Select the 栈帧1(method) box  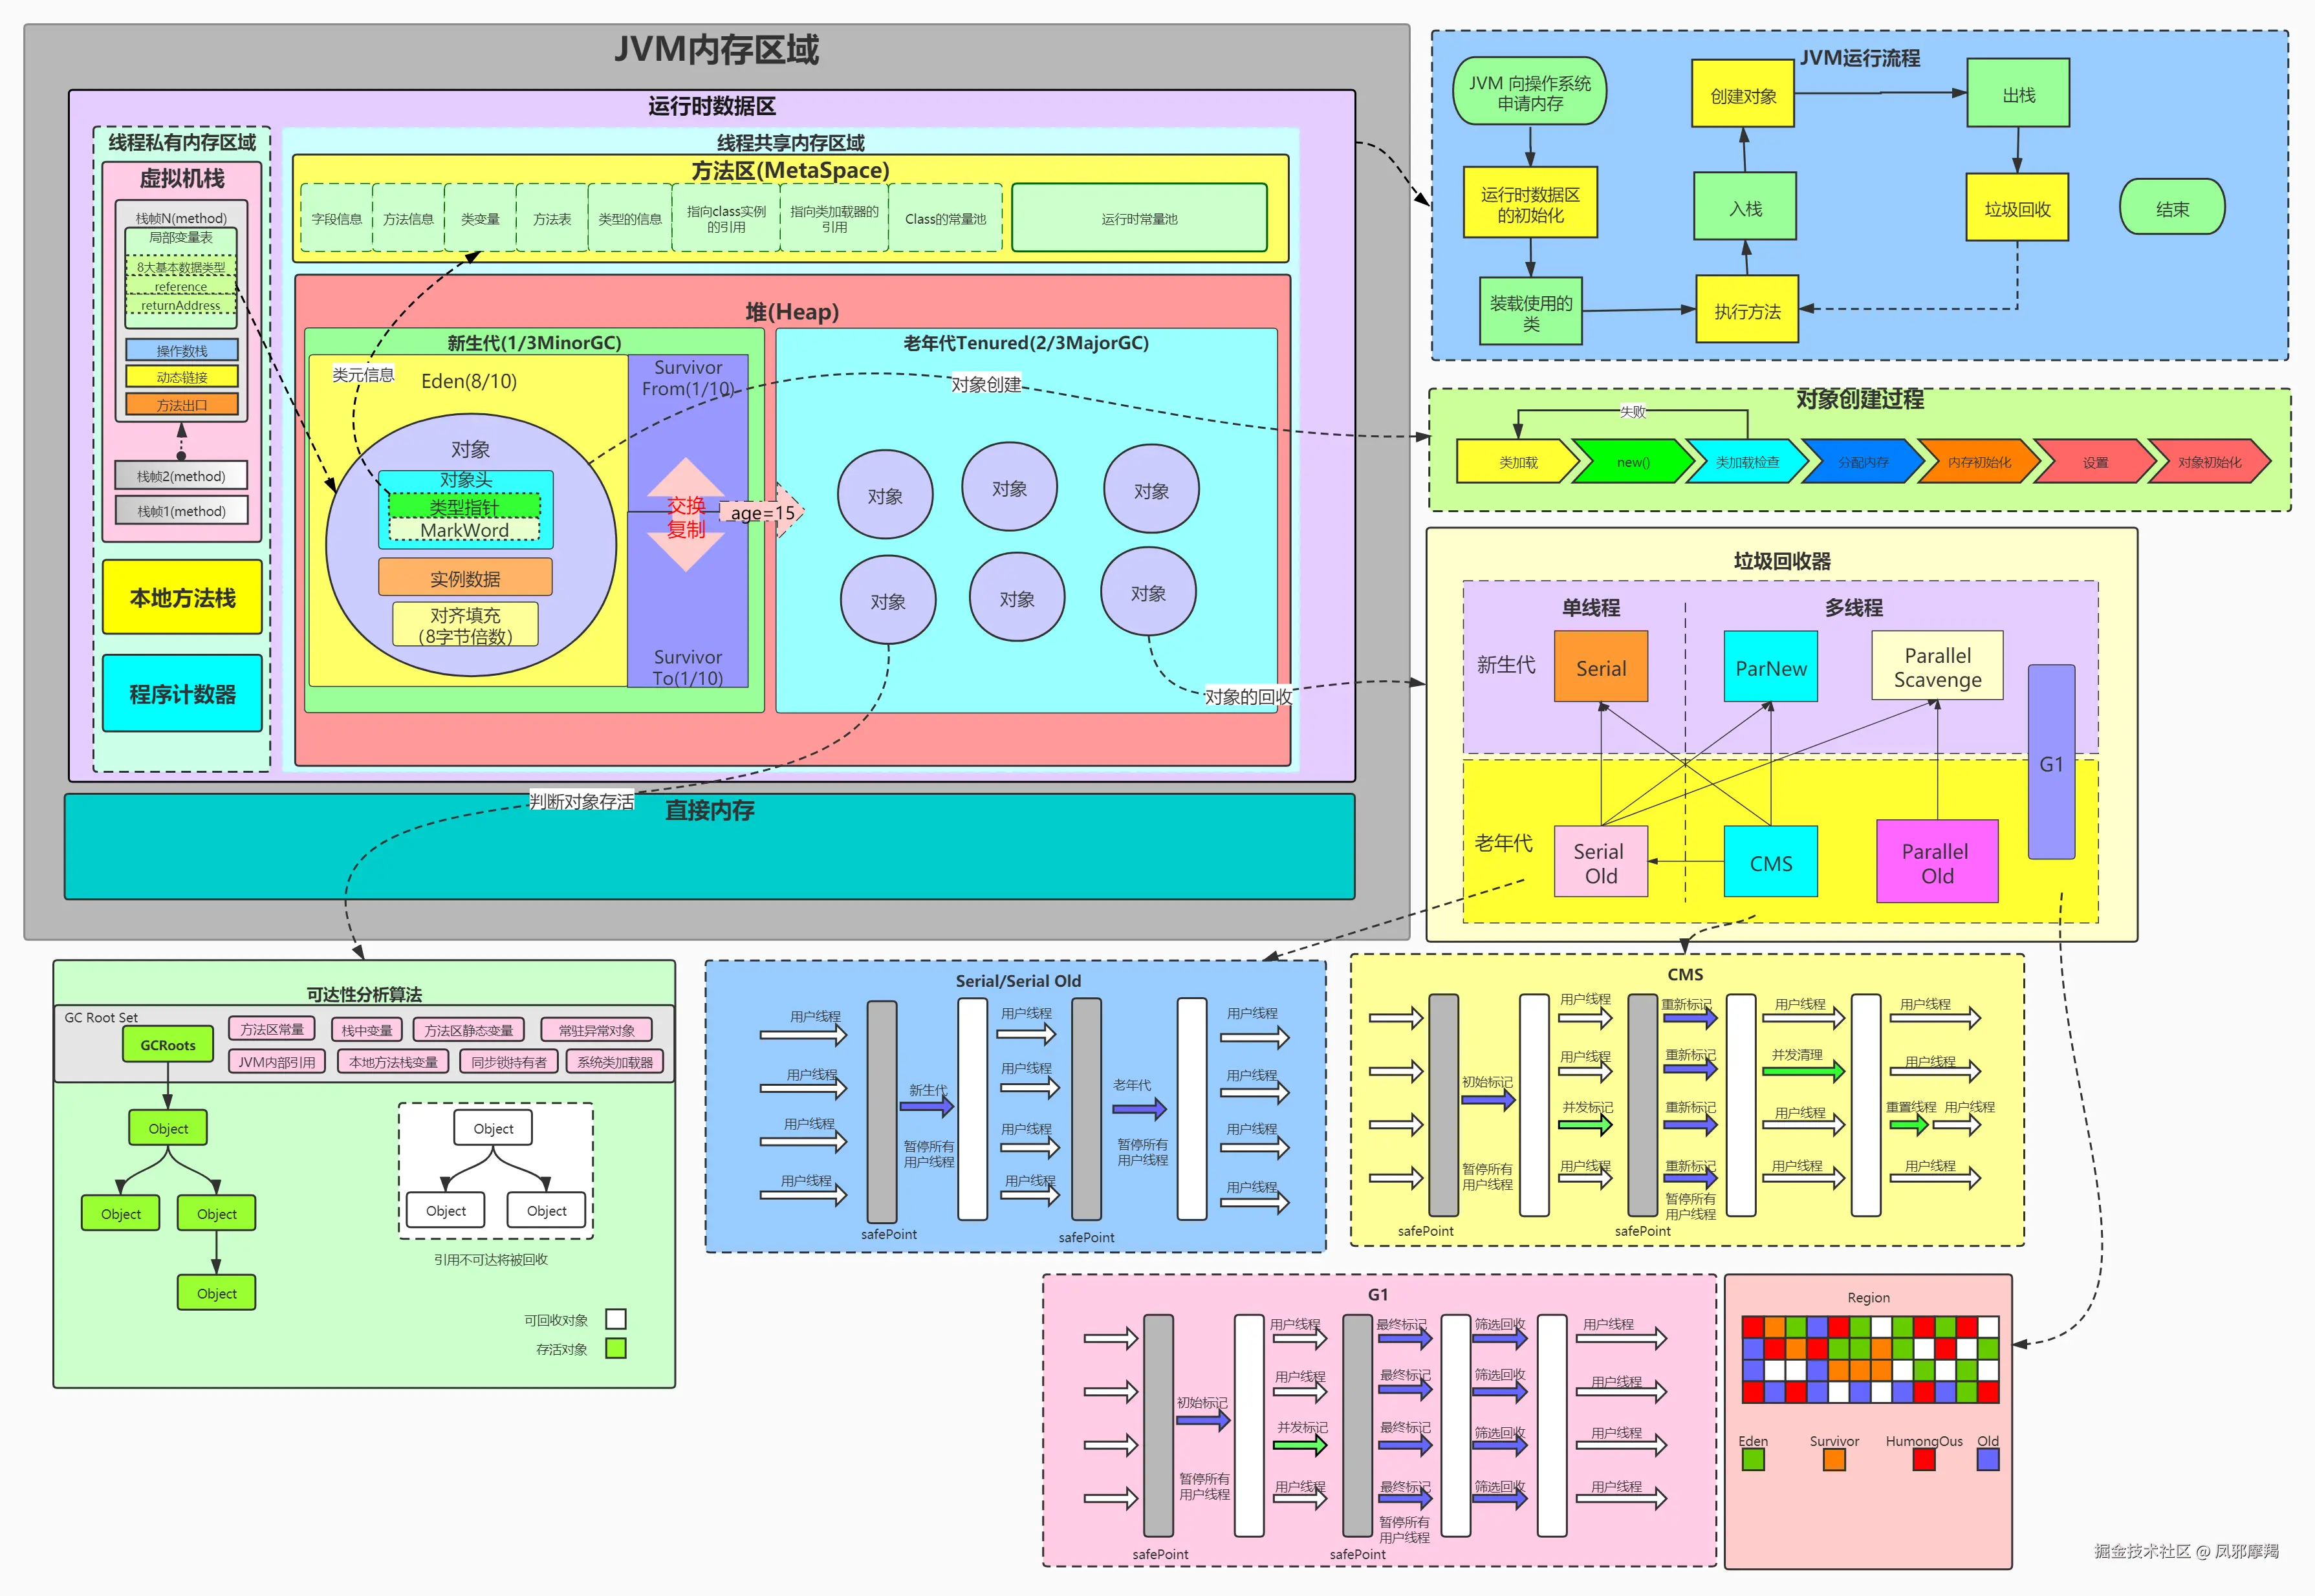pos(181,510)
